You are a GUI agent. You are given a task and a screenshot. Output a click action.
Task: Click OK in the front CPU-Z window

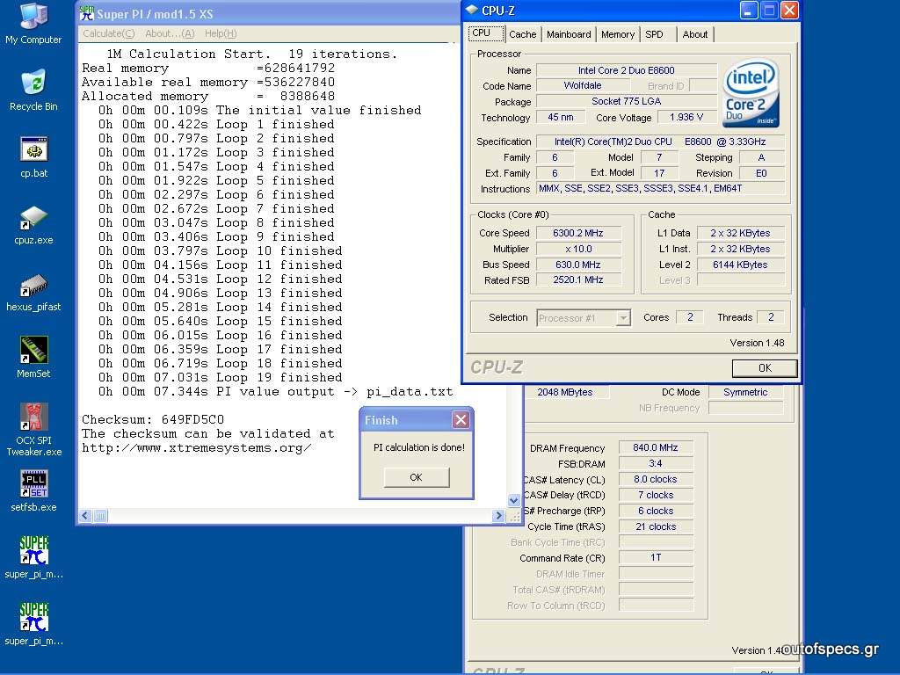pyautogui.click(x=765, y=368)
